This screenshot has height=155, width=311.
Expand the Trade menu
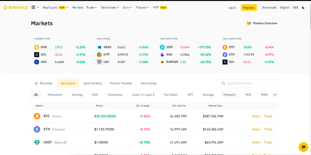91,7
